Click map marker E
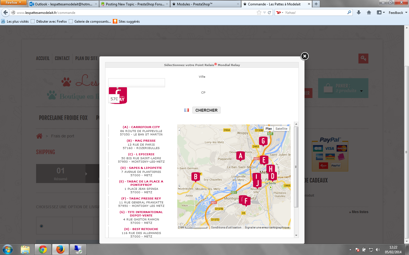The height and width of the screenshot is (255, 409). pos(264,160)
